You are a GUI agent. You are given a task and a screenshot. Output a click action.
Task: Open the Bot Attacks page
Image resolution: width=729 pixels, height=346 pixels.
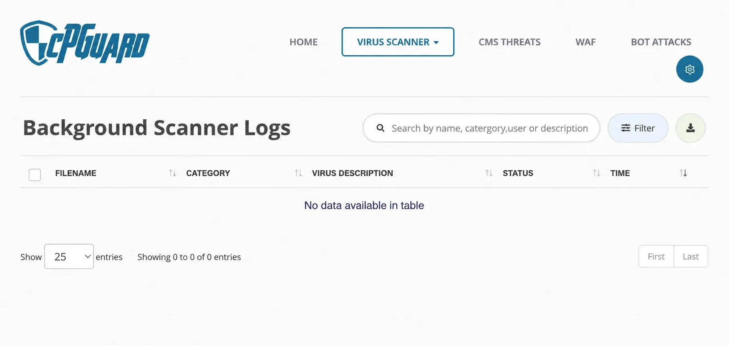pyautogui.click(x=661, y=42)
